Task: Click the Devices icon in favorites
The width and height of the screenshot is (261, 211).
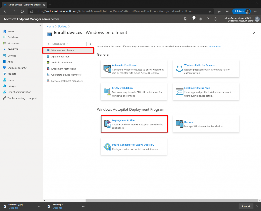Action: [x=5, y=55]
